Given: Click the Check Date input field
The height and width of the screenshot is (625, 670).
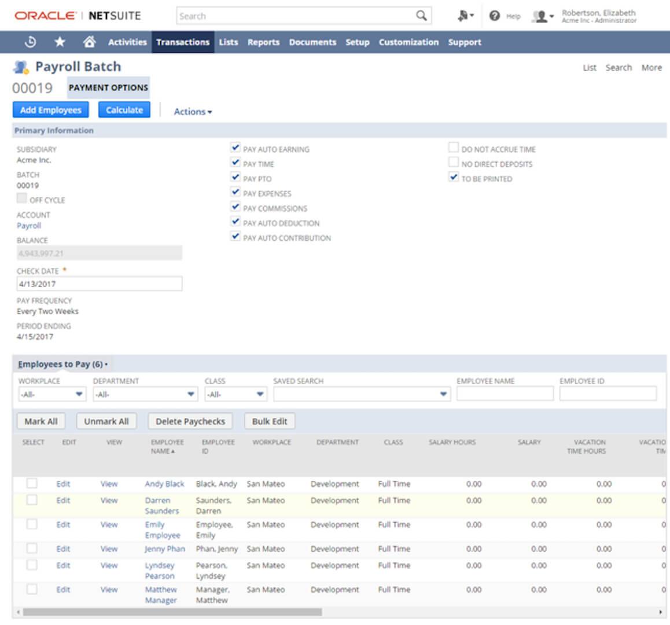Looking at the screenshot, I should 100,284.
